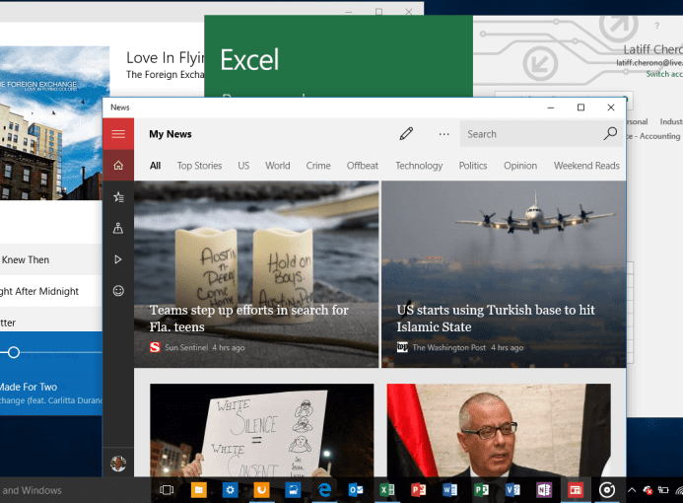This screenshot has width=683, height=503.
Task: Open Task View on the taskbar
Action: tap(167, 490)
